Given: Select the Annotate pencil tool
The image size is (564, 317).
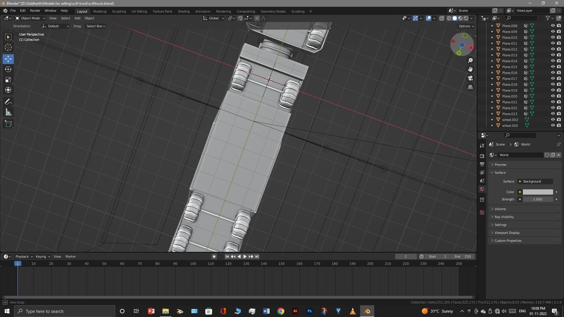Looking at the screenshot, I should 8,102.
